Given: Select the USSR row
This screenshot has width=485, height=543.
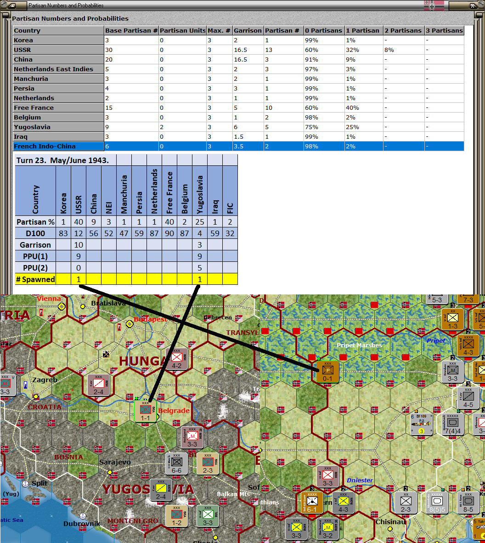Looking at the screenshot, I should (238, 50).
